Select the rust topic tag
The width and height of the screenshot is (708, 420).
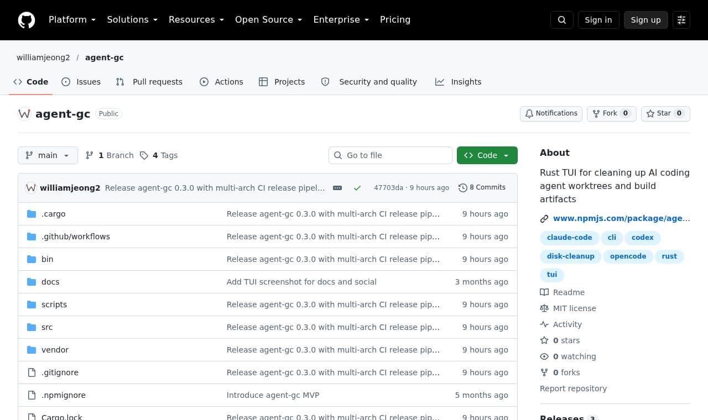(x=669, y=256)
